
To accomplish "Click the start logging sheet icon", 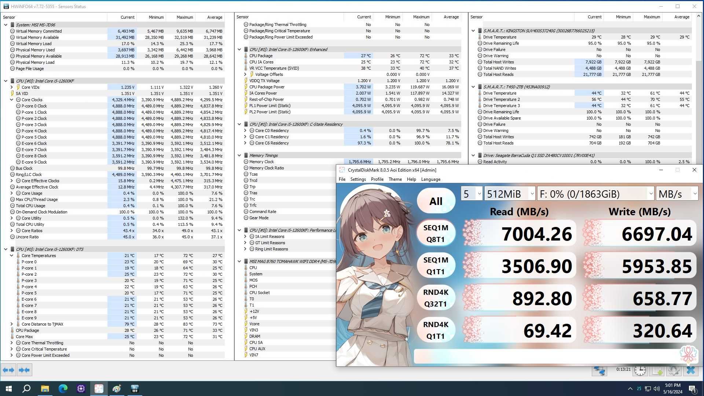I will pyautogui.click(x=657, y=370).
